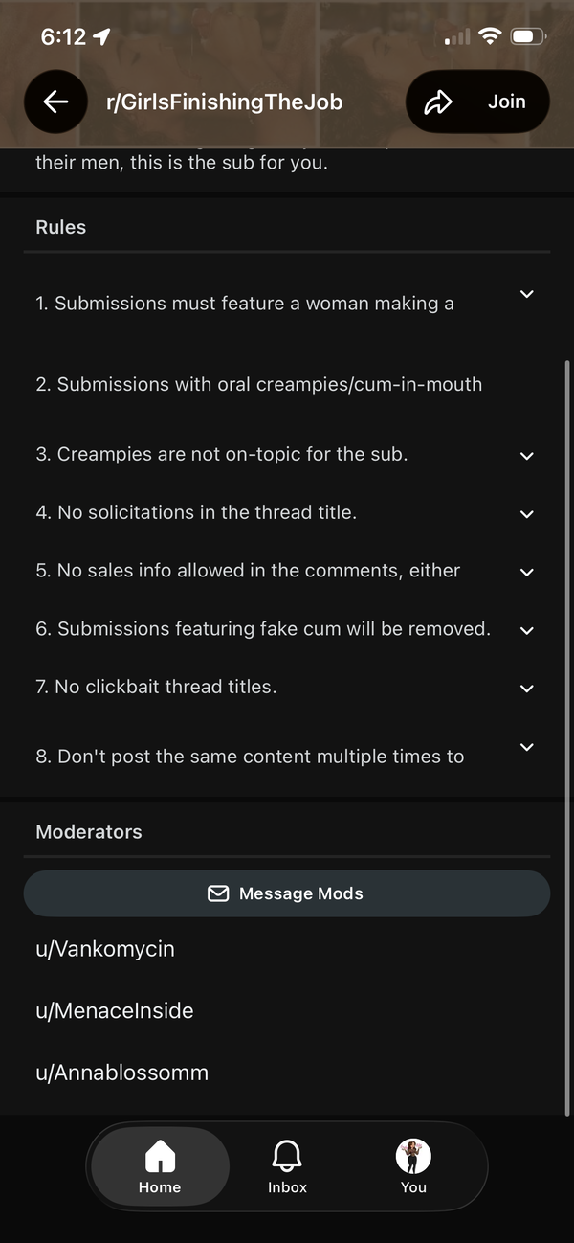Expand rule 7 No clickbait thread titles
Image resolution: width=574 pixels, height=1243 pixels.
coord(526,689)
